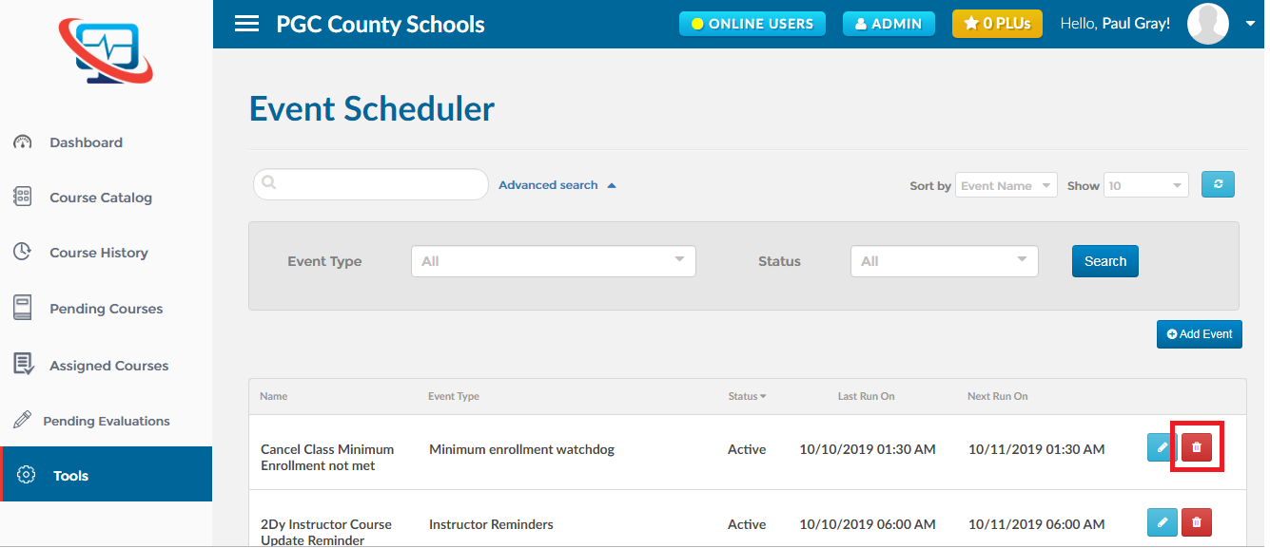Image resolution: width=1270 pixels, height=548 pixels.
Task: Open the Show 10 entries dropdown
Action: coord(1146,185)
